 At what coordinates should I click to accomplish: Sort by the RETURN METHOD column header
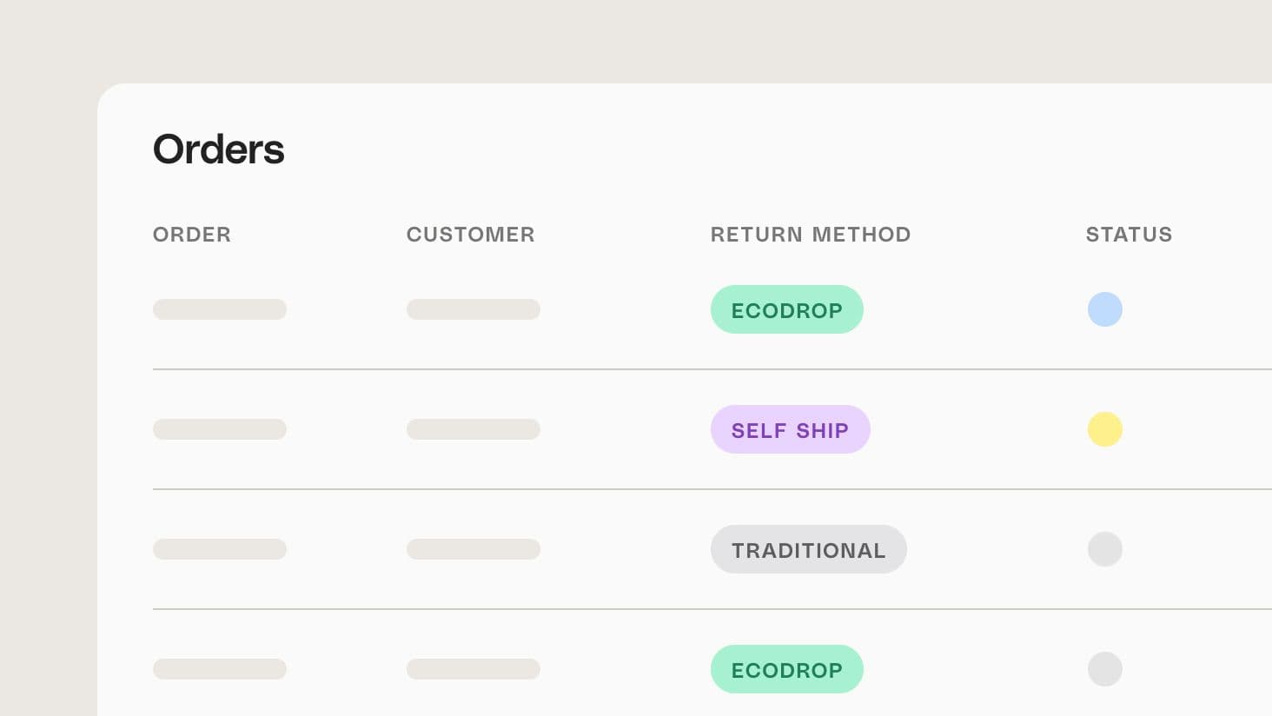(810, 235)
